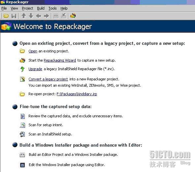Click the folder icon beside Open an existing project
This screenshot has height=172, width=195.
[22, 51]
